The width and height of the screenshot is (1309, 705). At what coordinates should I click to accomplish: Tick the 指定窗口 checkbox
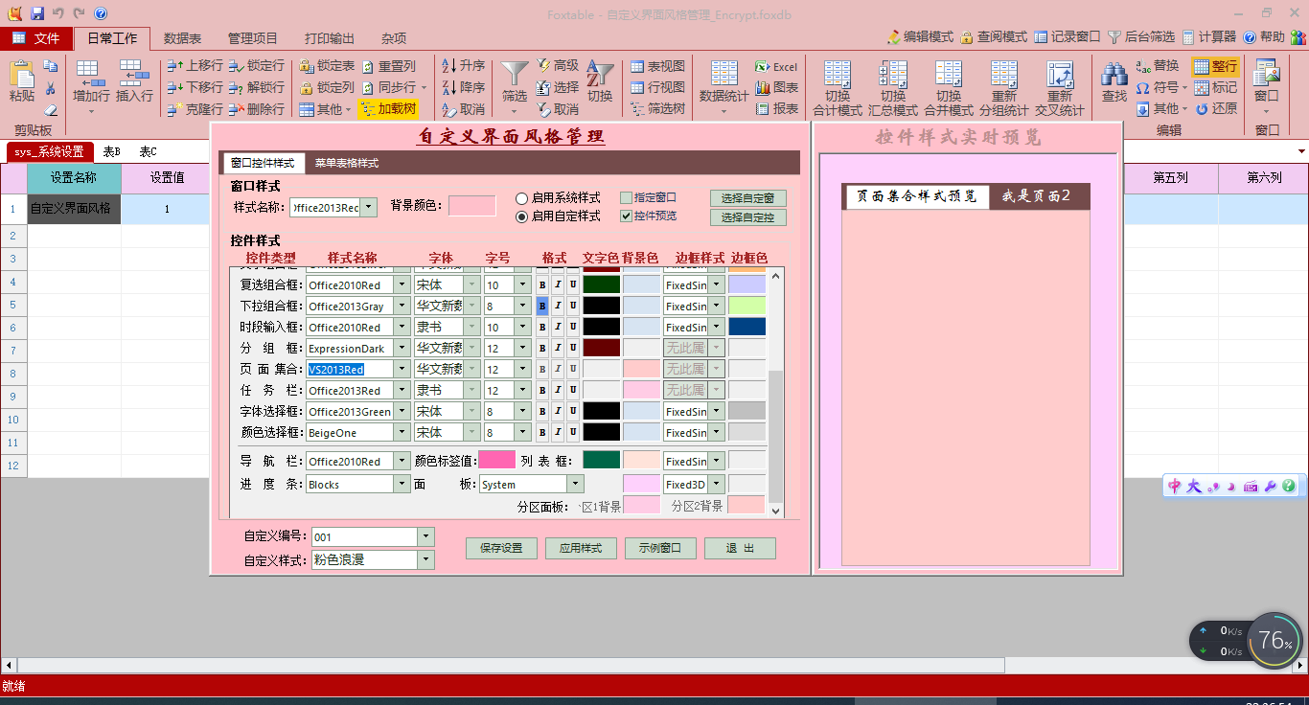pos(627,198)
